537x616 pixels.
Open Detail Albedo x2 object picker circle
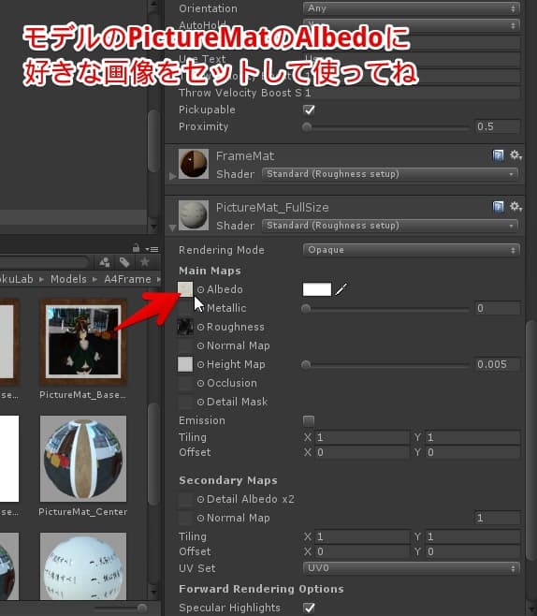point(200,499)
